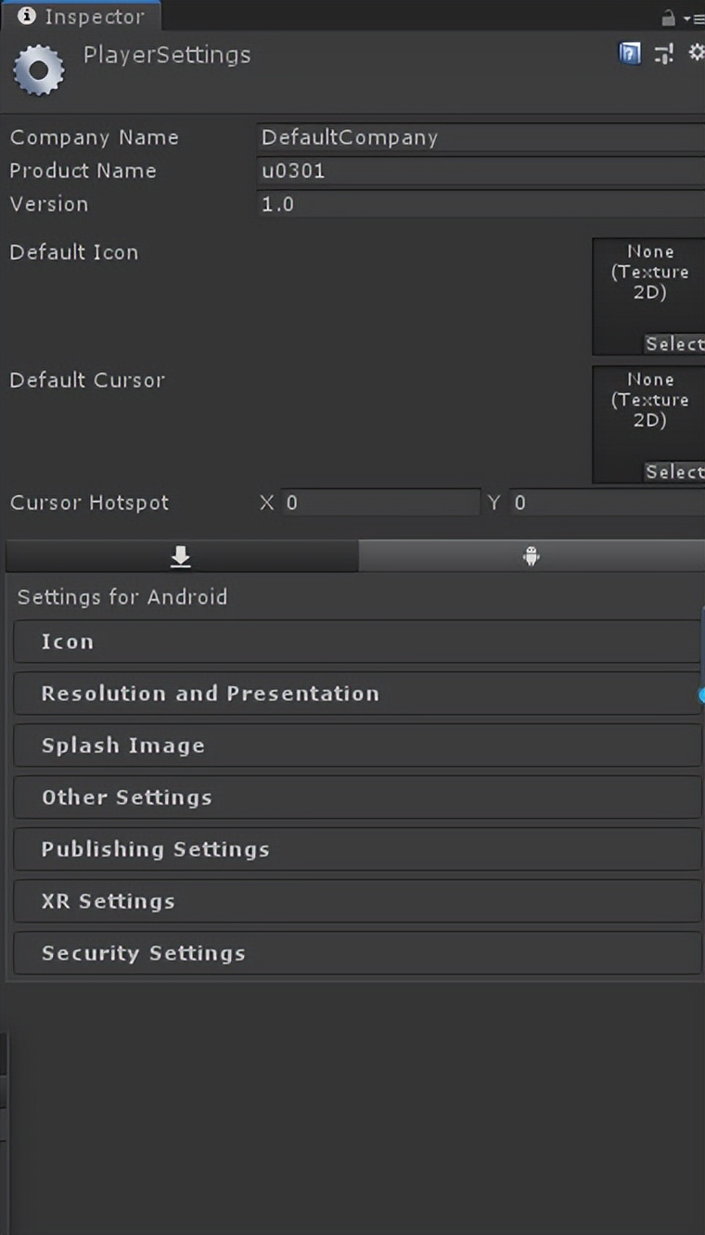Click the PlayerSettings gear asset icon
705x1235 pixels.
click(x=38, y=70)
